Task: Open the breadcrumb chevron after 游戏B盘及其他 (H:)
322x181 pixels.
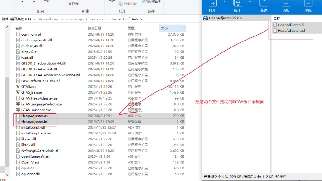Action: click(x=34, y=19)
